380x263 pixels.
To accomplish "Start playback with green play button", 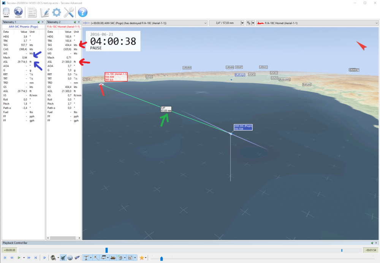I will 19,258.
